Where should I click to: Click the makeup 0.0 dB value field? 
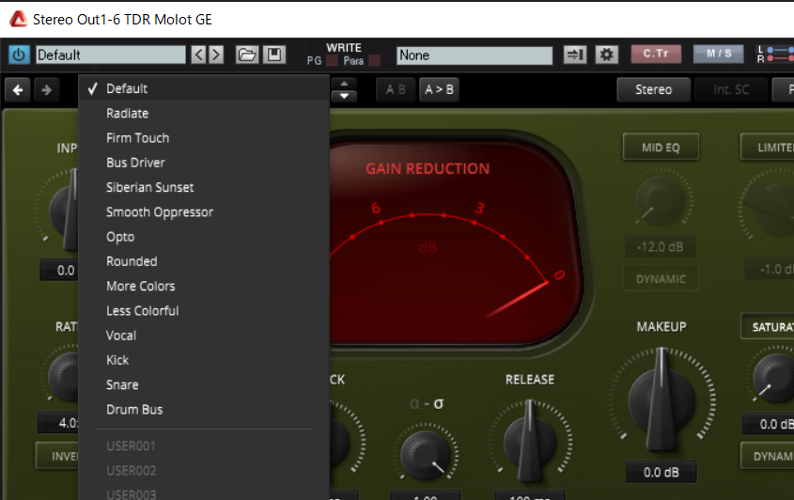(662, 472)
